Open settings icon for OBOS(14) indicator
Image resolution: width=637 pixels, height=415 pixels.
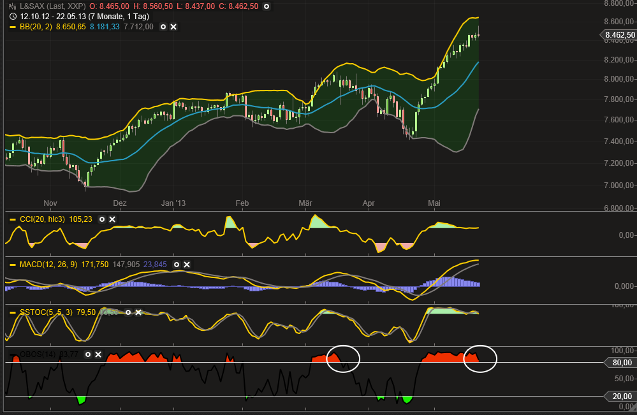[88, 354]
